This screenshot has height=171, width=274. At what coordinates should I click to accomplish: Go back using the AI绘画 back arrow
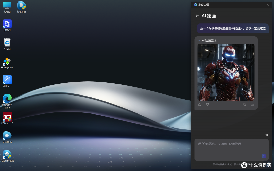(x=197, y=16)
